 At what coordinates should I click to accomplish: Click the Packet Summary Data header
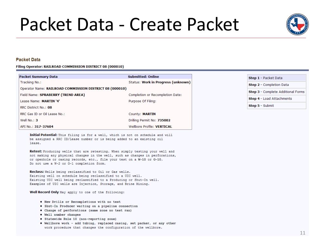tap(38, 77)
